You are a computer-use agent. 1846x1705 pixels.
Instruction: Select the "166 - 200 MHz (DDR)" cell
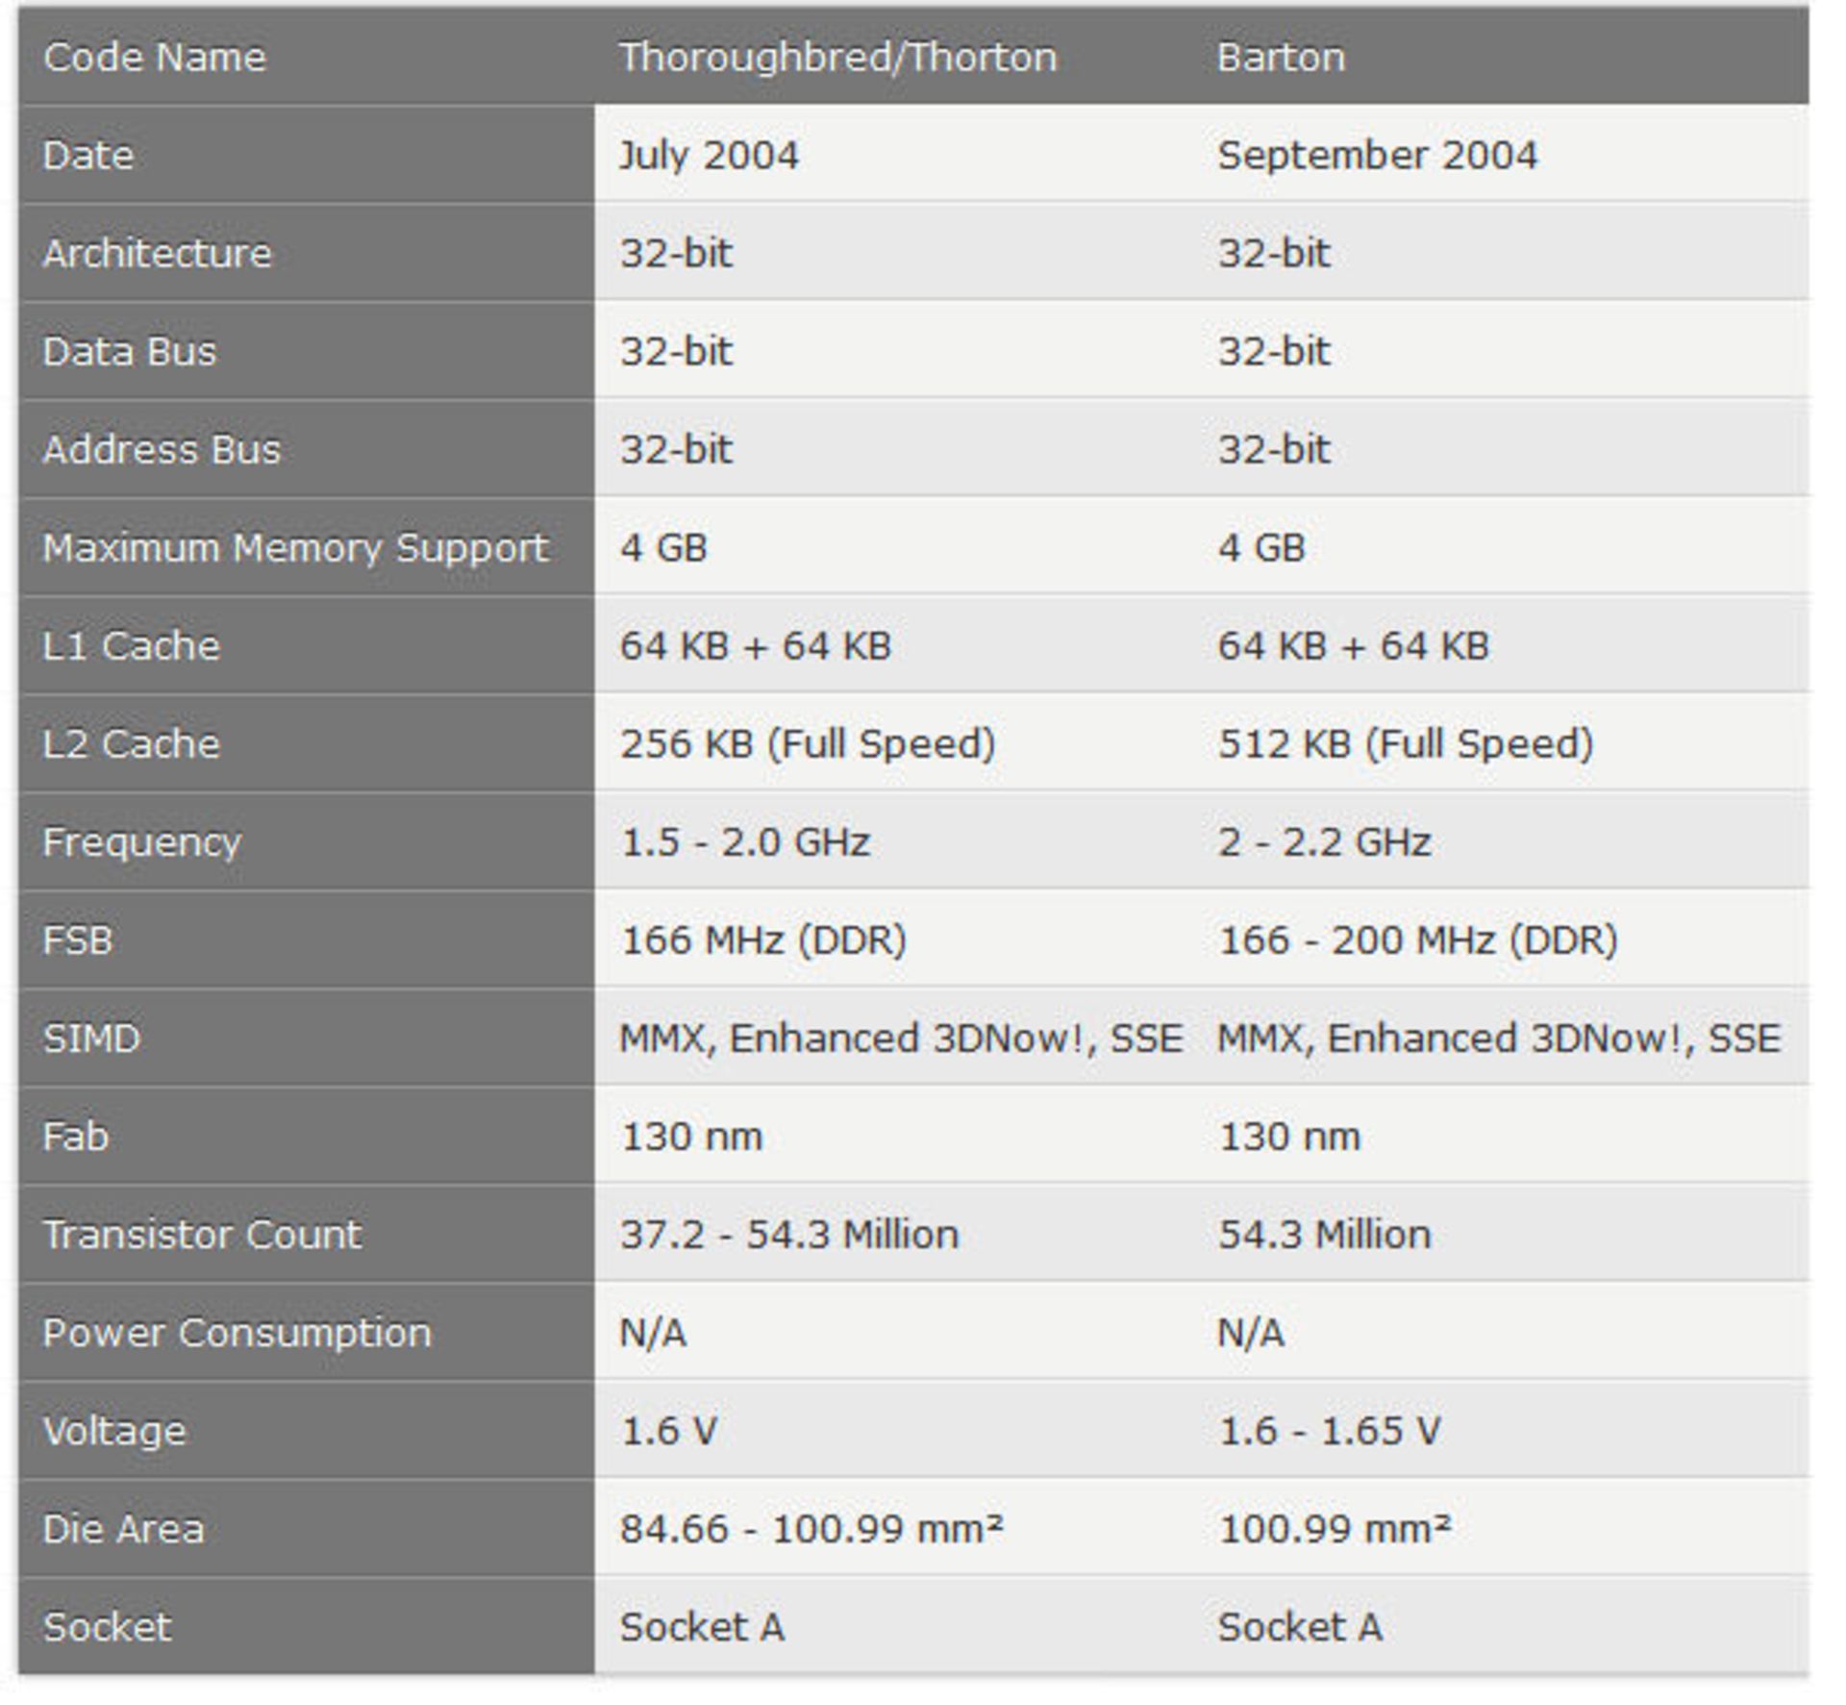point(1417,940)
